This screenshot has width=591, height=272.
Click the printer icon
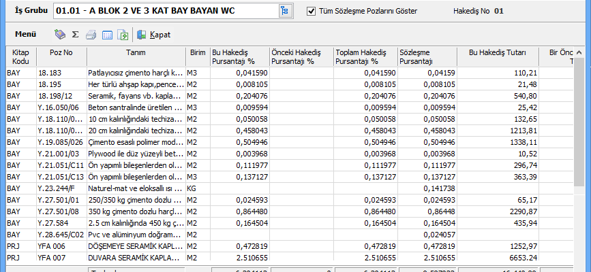pyautogui.click(x=92, y=35)
